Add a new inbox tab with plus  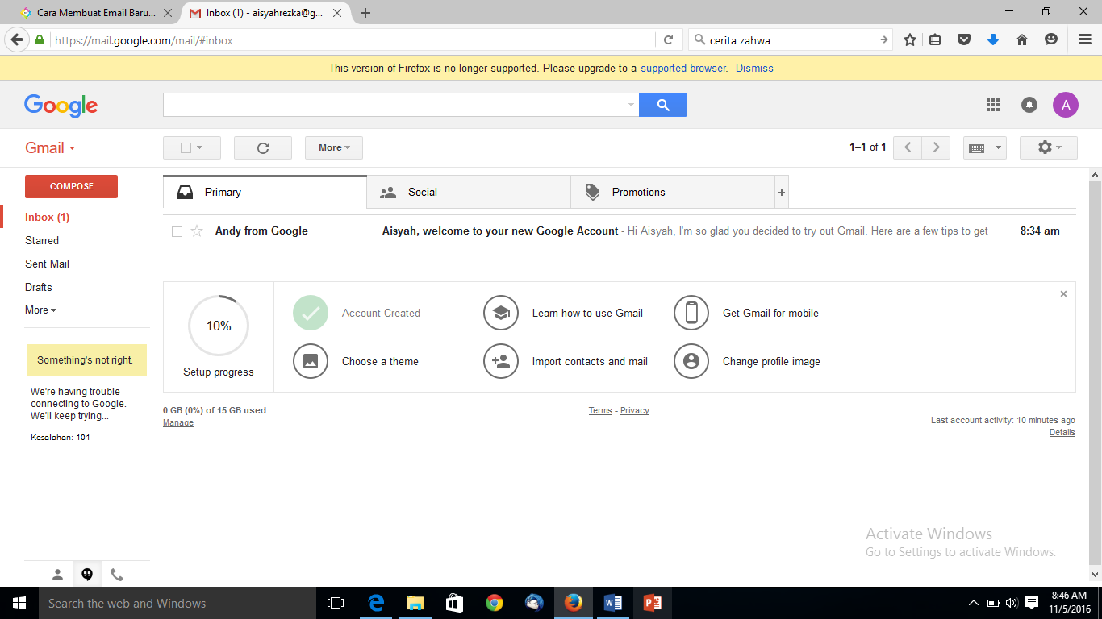781,193
